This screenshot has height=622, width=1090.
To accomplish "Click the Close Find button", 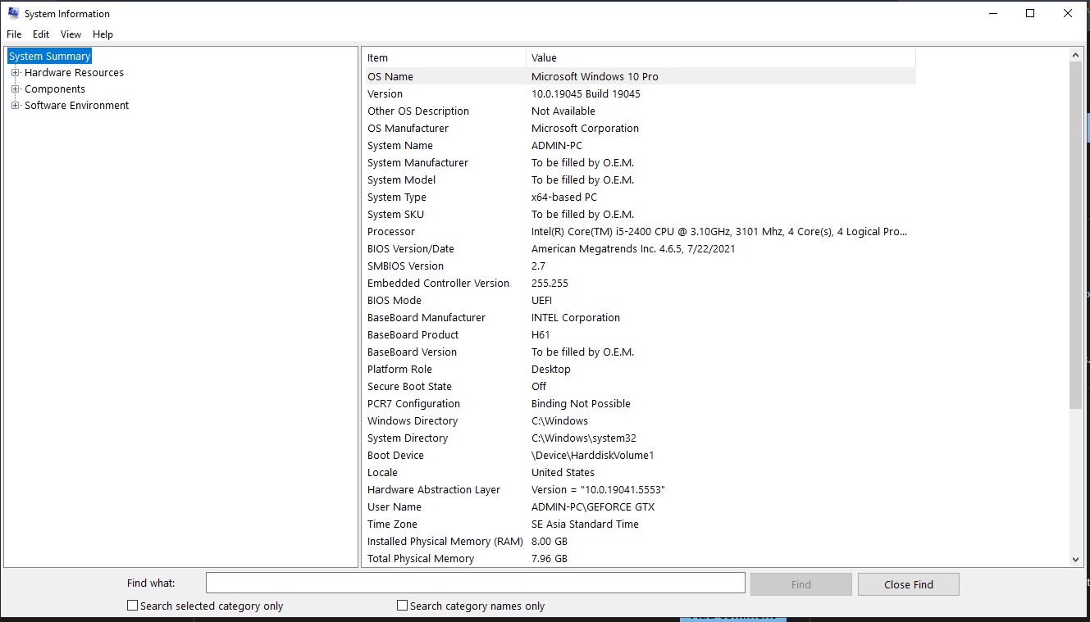I will point(908,583).
